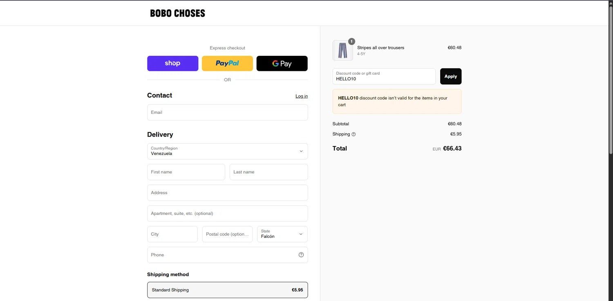Click the Contact heading
The height and width of the screenshot is (301, 613).
click(159, 95)
